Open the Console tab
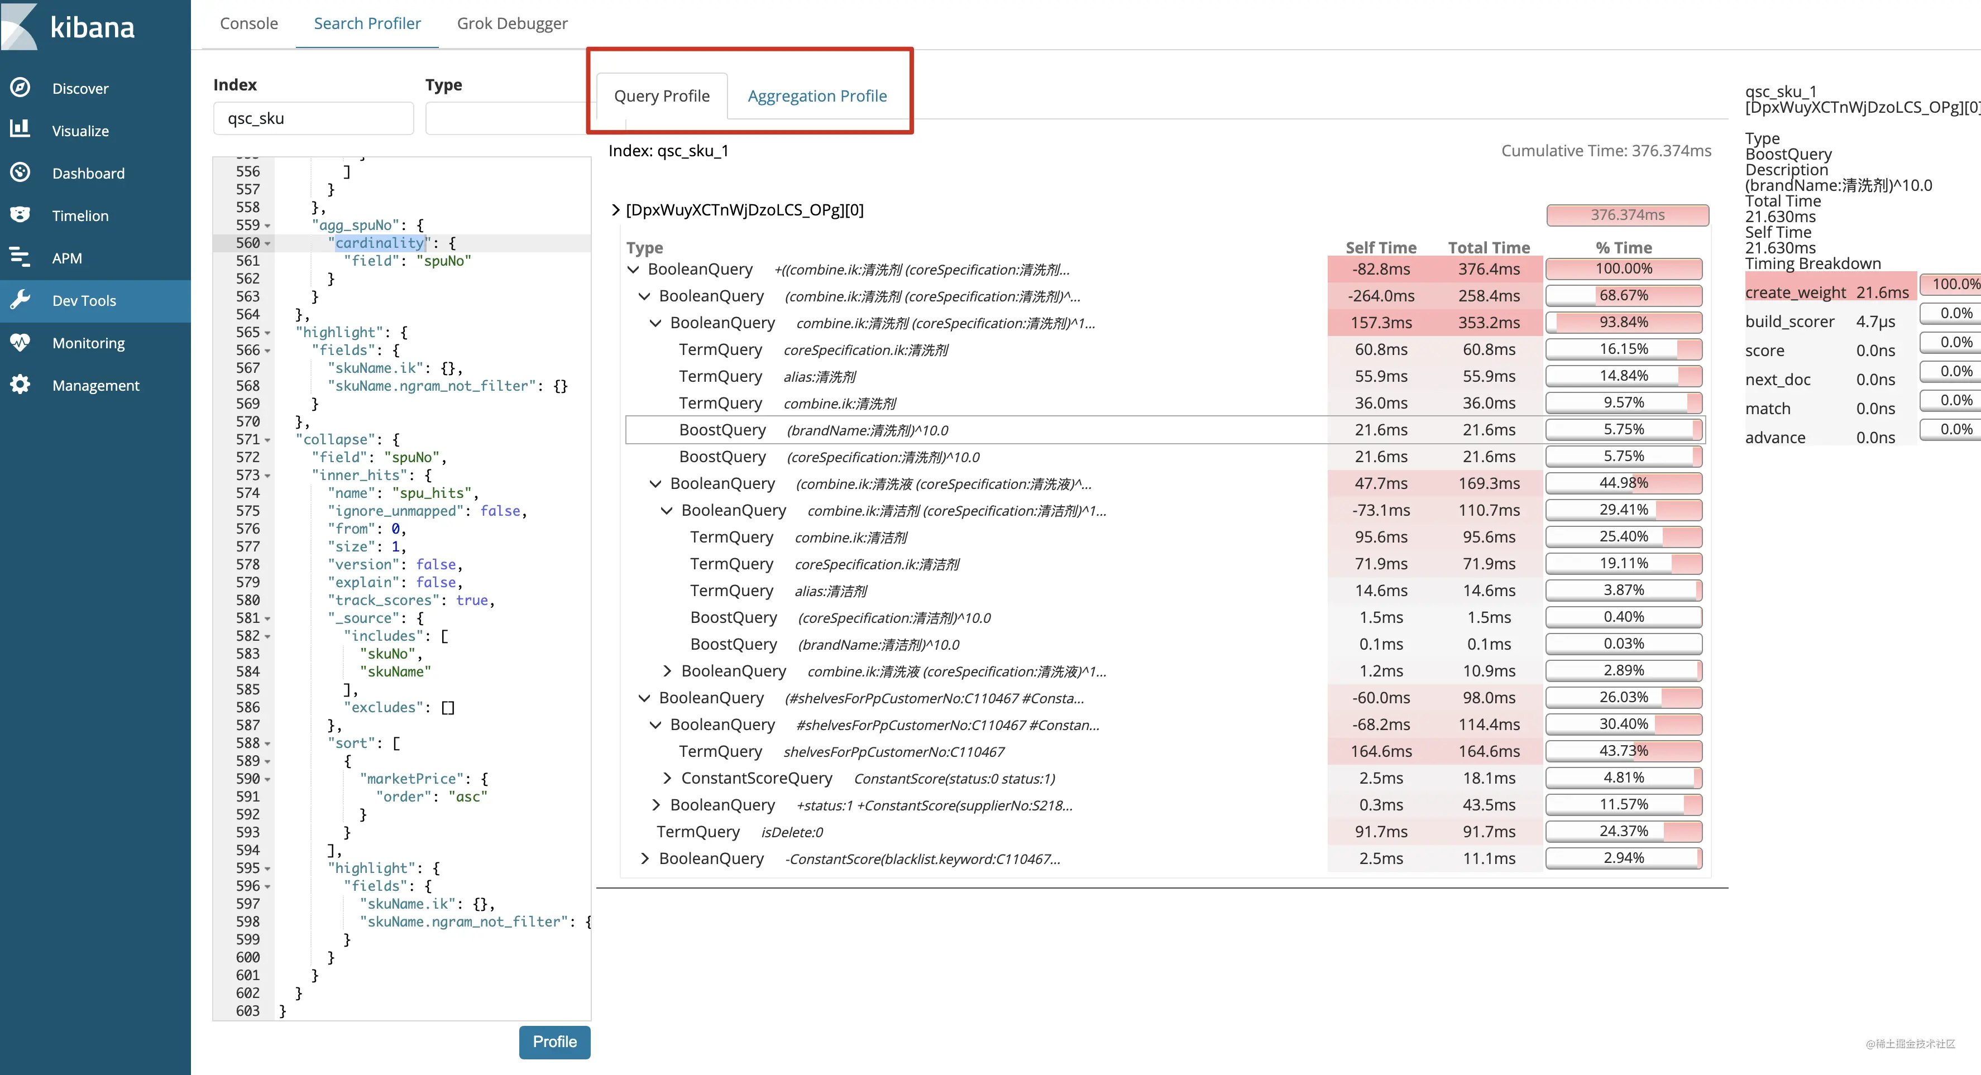The height and width of the screenshot is (1075, 1981). pyautogui.click(x=248, y=23)
